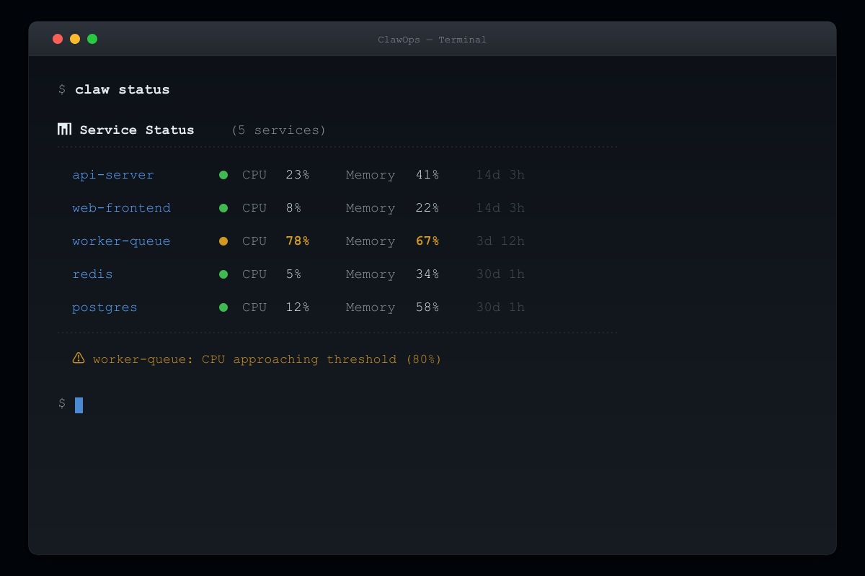The width and height of the screenshot is (865, 576).
Task: Click the web-frontend status dot
Action: click(223, 208)
